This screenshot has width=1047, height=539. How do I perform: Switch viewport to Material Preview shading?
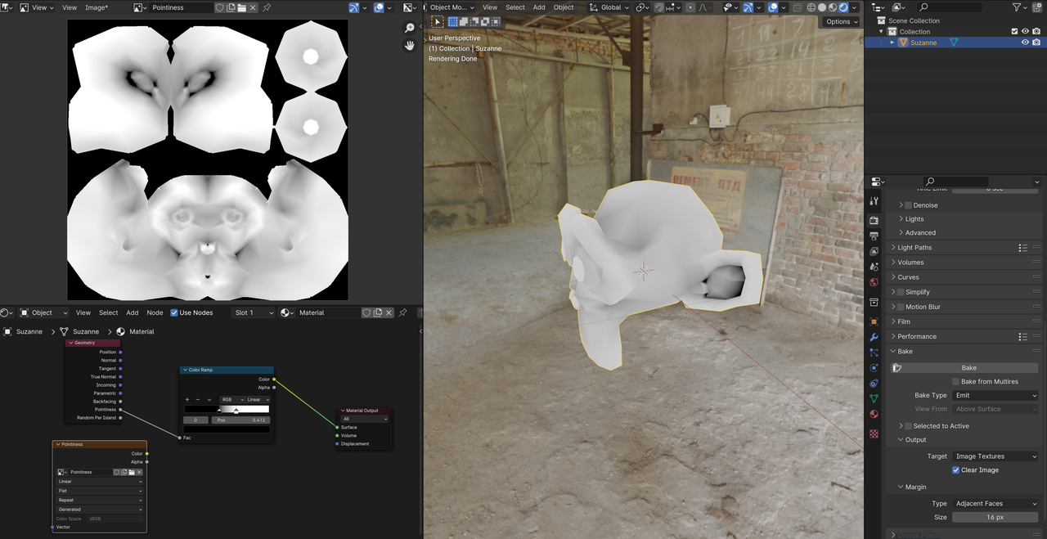[833, 7]
